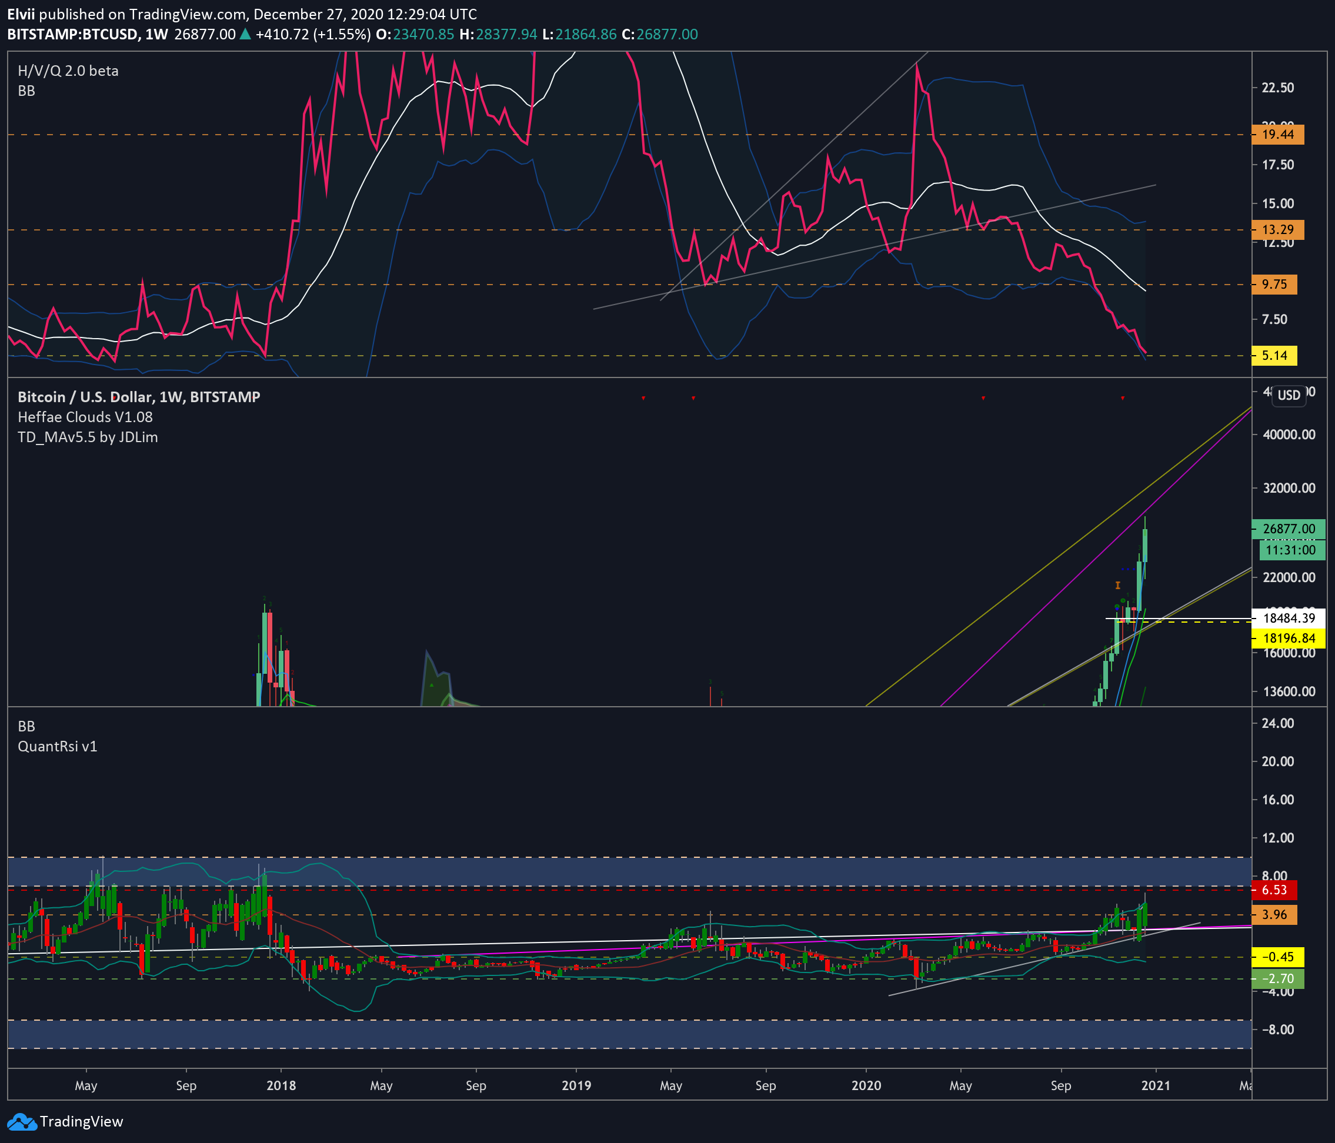The width and height of the screenshot is (1335, 1143).
Task: Select the 5.14 yellow level label
Action: (1274, 356)
